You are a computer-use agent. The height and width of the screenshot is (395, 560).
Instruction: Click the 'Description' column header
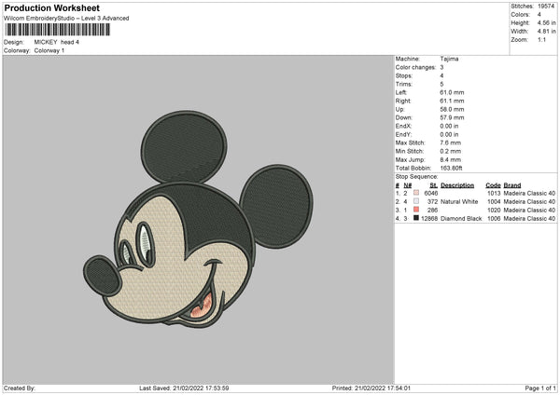tap(457, 185)
